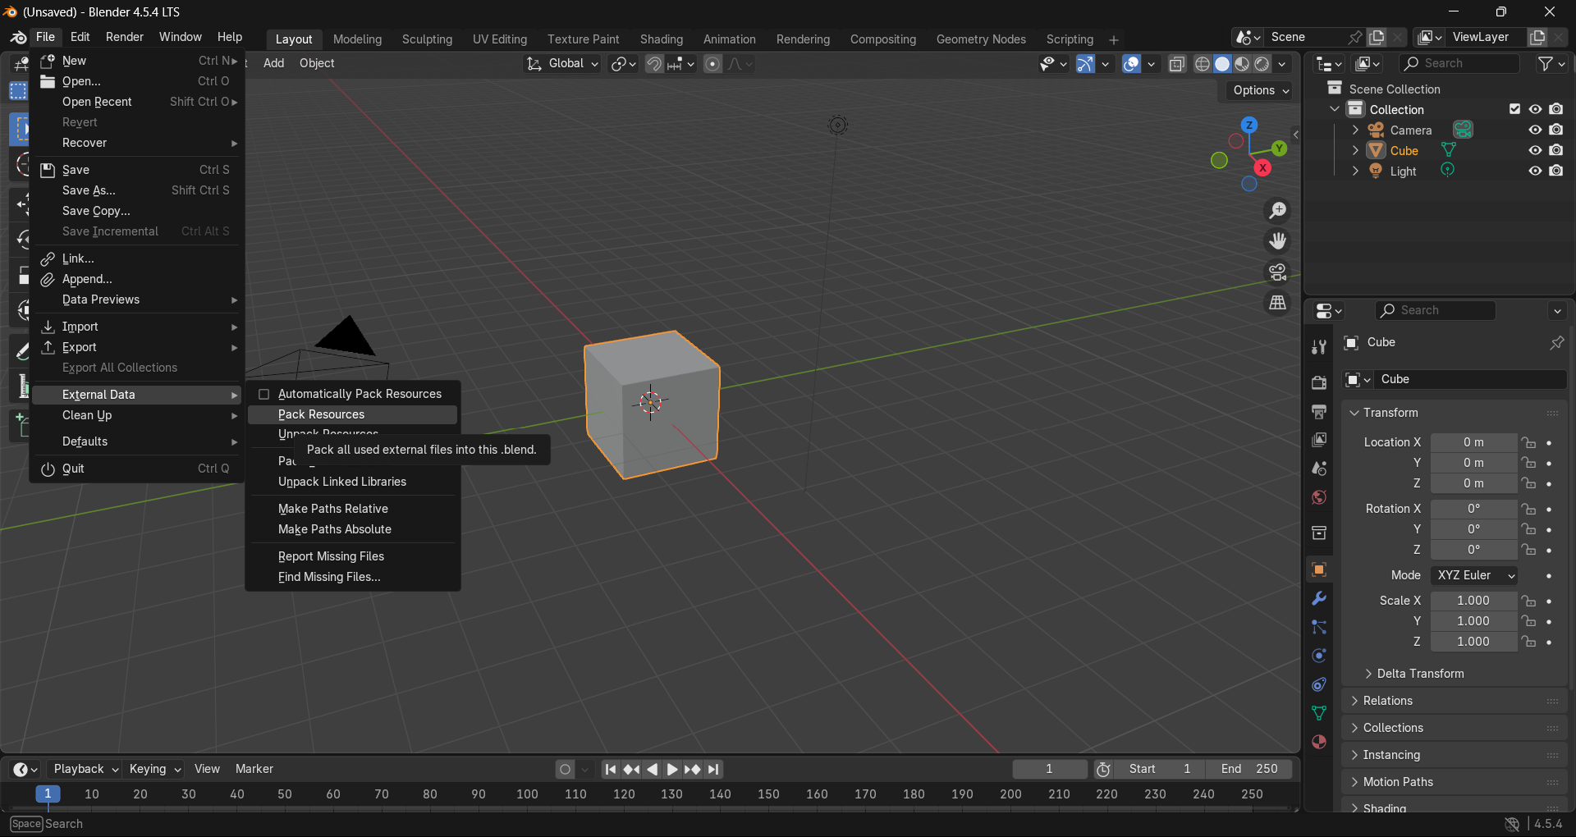Viewport: 1576px width, 837px height.
Task: Open the Render properties tab icon
Action: tap(1319, 382)
